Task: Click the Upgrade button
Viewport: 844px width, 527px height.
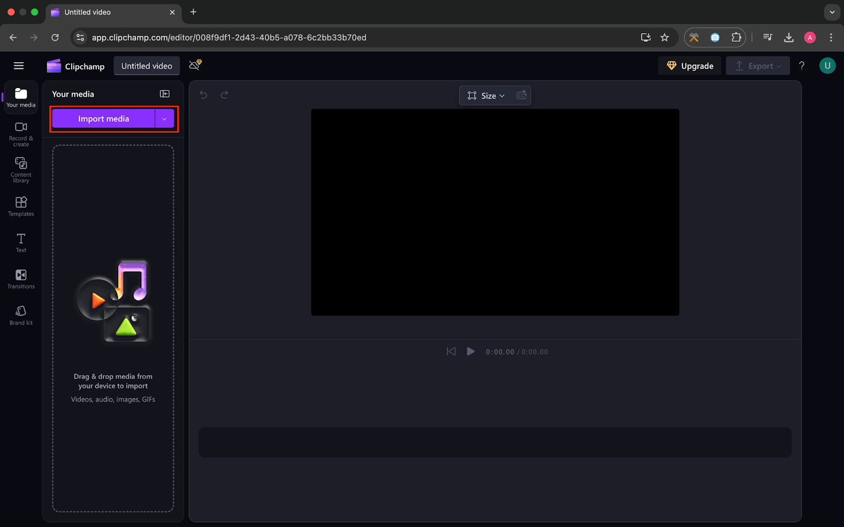Action: click(x=689, y=66)
